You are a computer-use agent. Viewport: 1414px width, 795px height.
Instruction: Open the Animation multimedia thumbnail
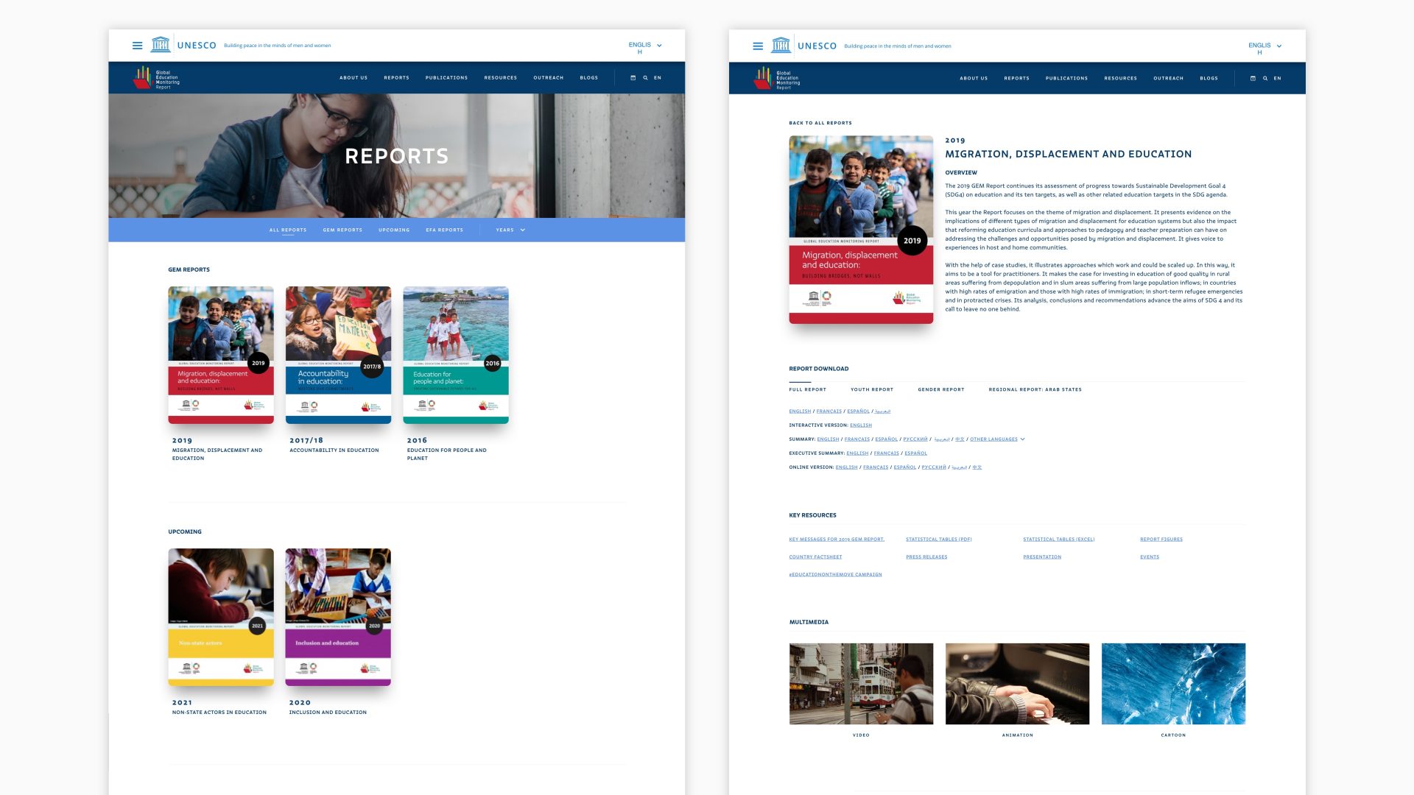point(1017,684)
